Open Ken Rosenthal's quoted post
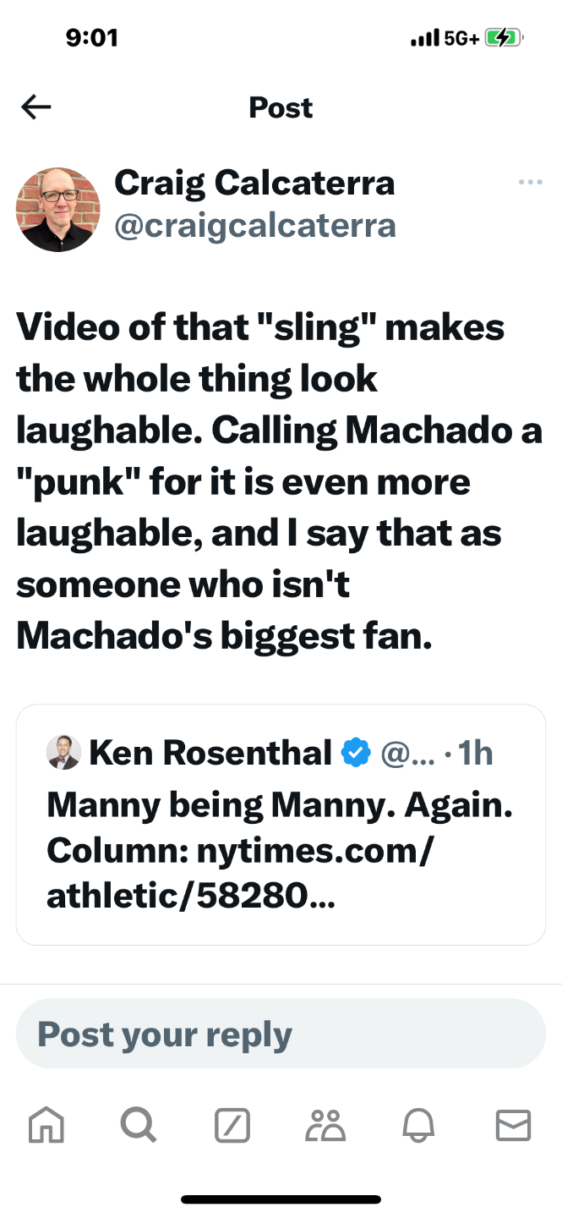This screenshot has width=562, height=1218. click(281, 922)
